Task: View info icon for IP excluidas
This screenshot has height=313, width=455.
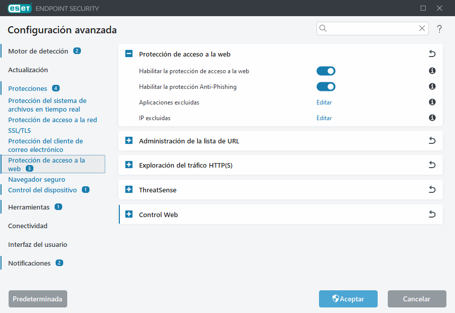Action: point(432,118)
